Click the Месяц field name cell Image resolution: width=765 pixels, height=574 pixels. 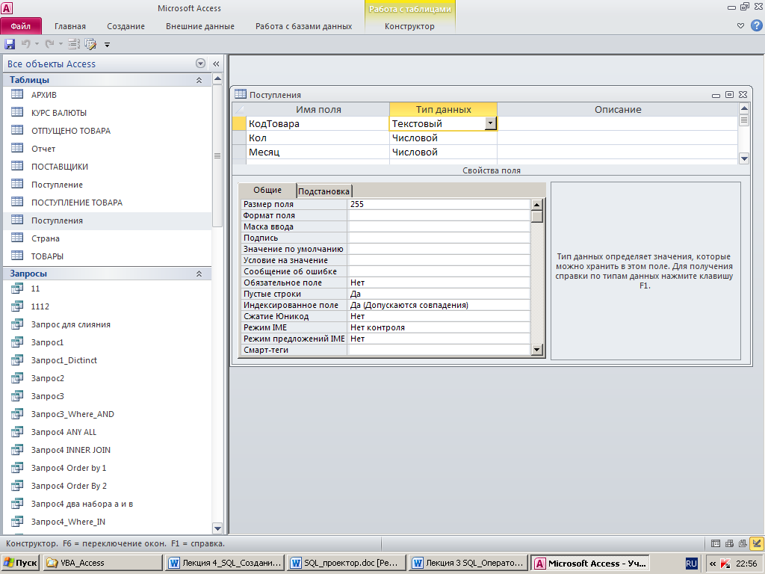(318, 152)
